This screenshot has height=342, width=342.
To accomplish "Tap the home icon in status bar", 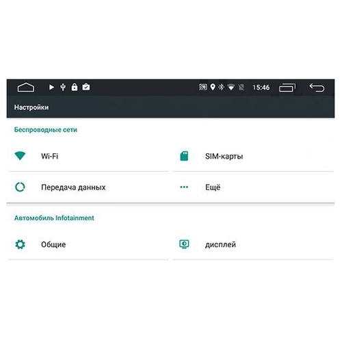I will tap(26, 88).
